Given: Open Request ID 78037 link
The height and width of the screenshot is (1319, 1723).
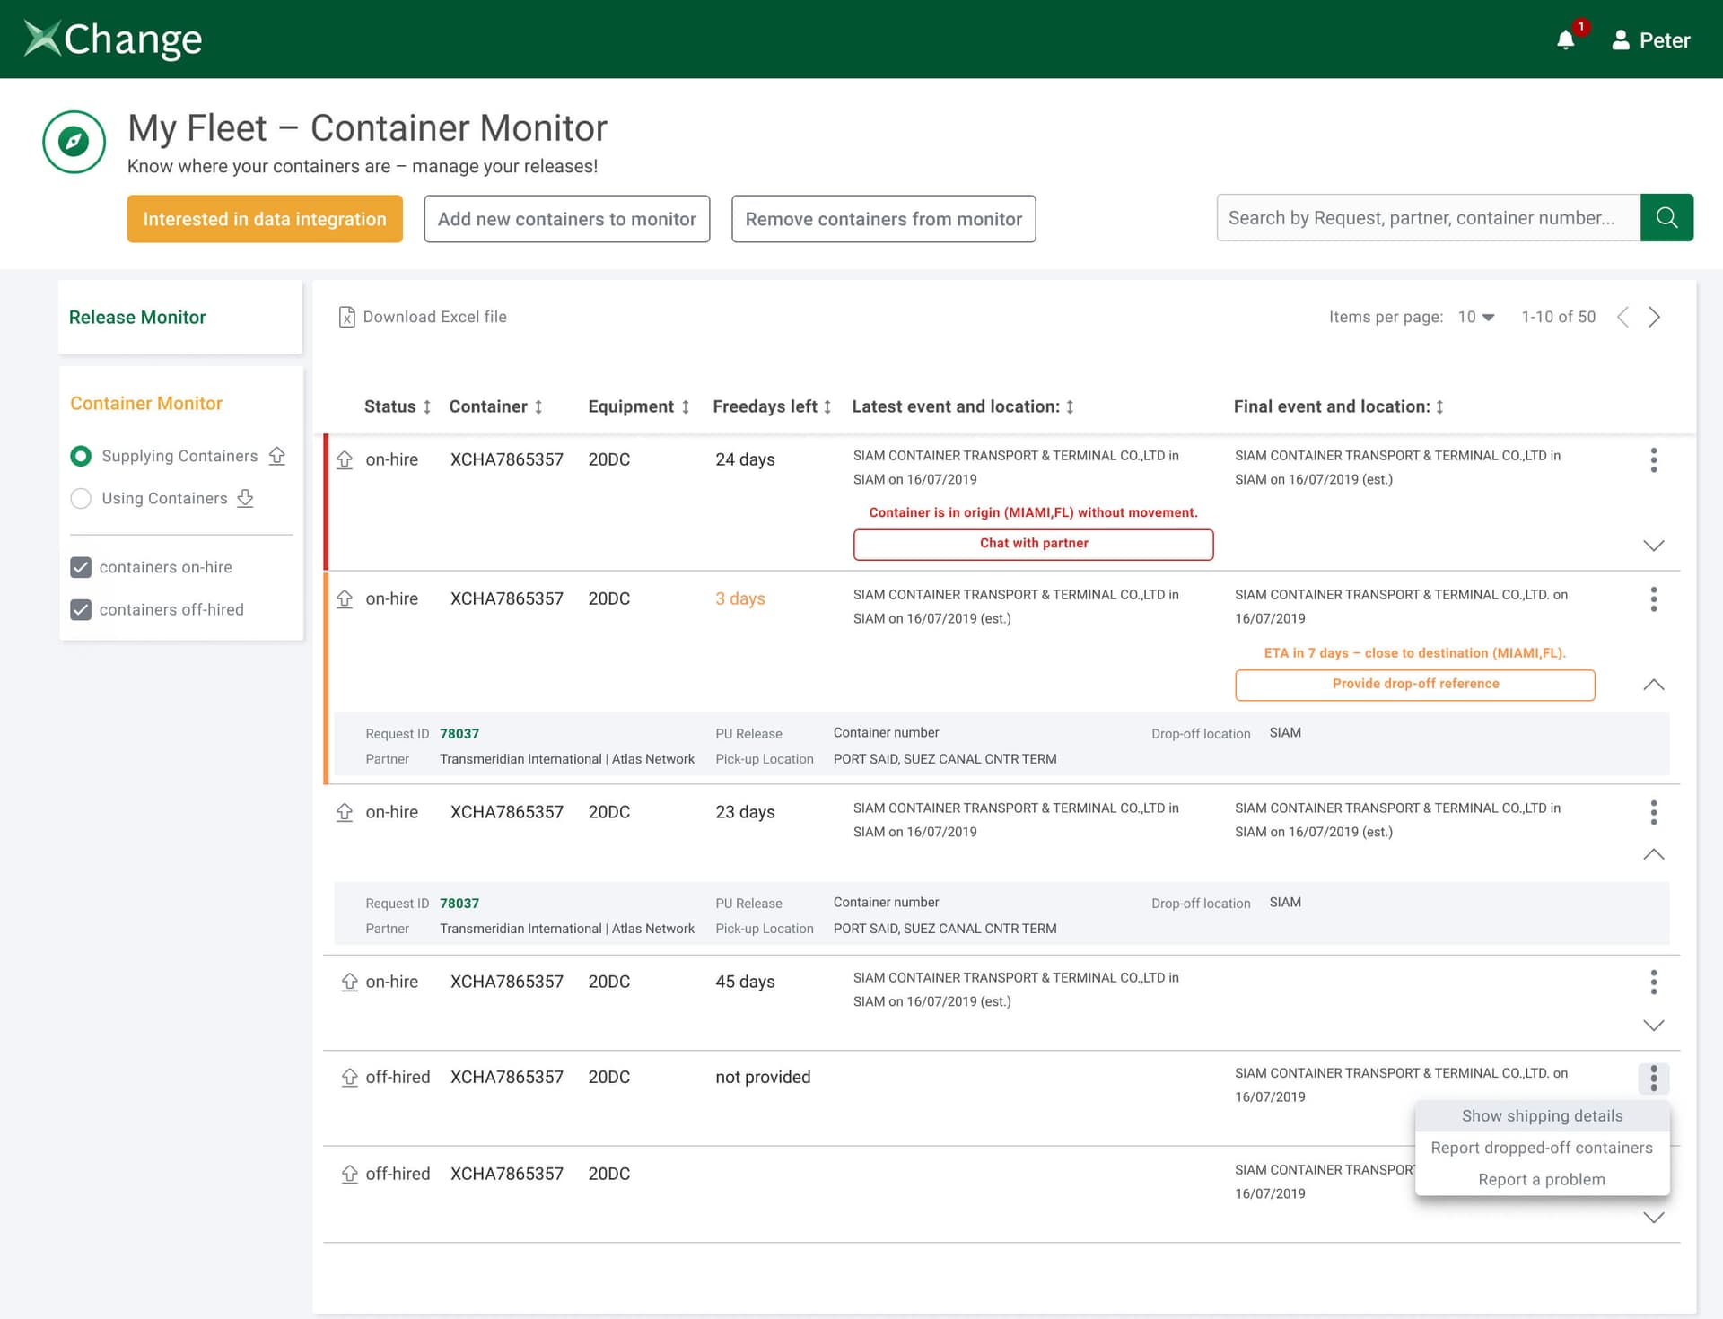Looking at the screenshot, I should pyautogui.click(x=459, y=734).
